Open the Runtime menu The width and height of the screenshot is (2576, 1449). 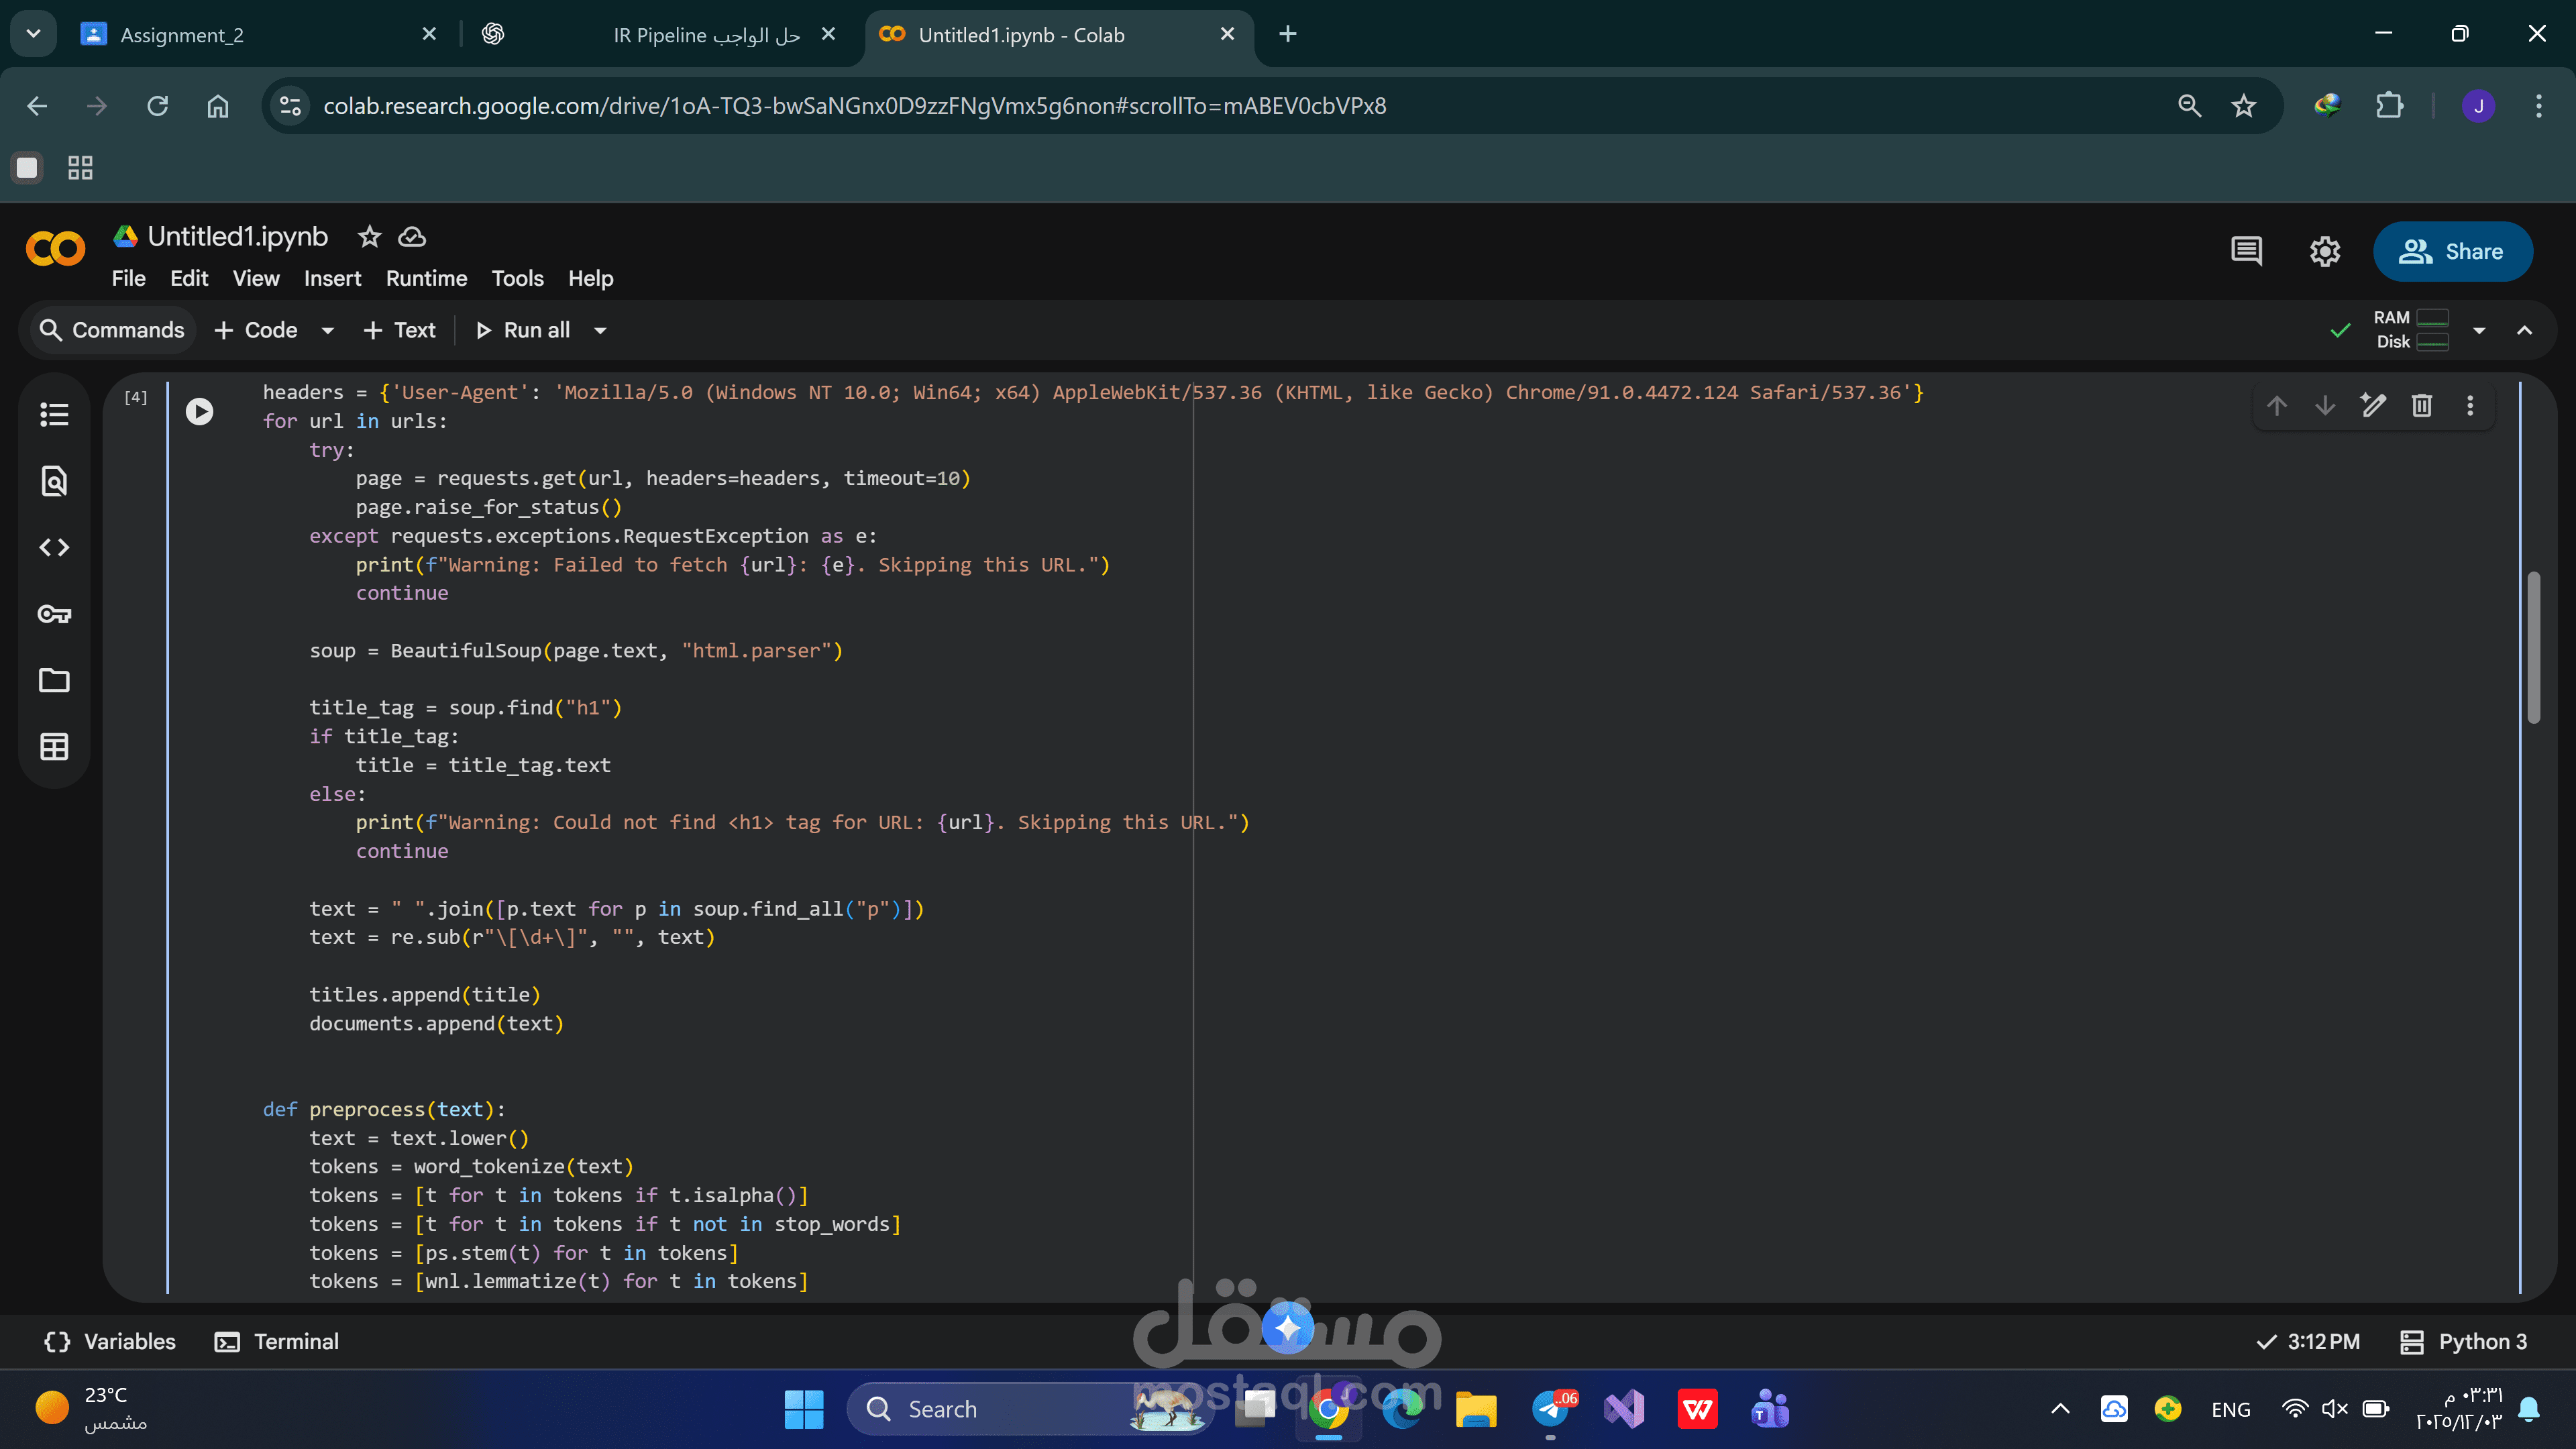click(x=426, y=279)
